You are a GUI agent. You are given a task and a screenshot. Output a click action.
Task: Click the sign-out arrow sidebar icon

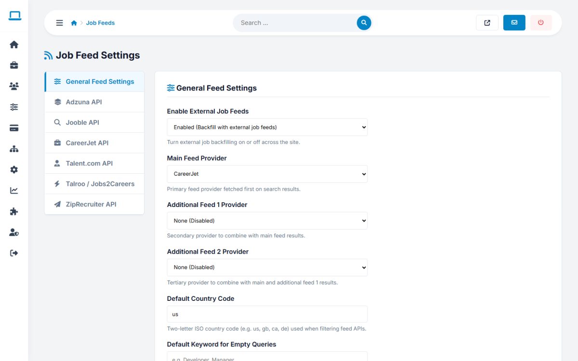coord(14,253)
